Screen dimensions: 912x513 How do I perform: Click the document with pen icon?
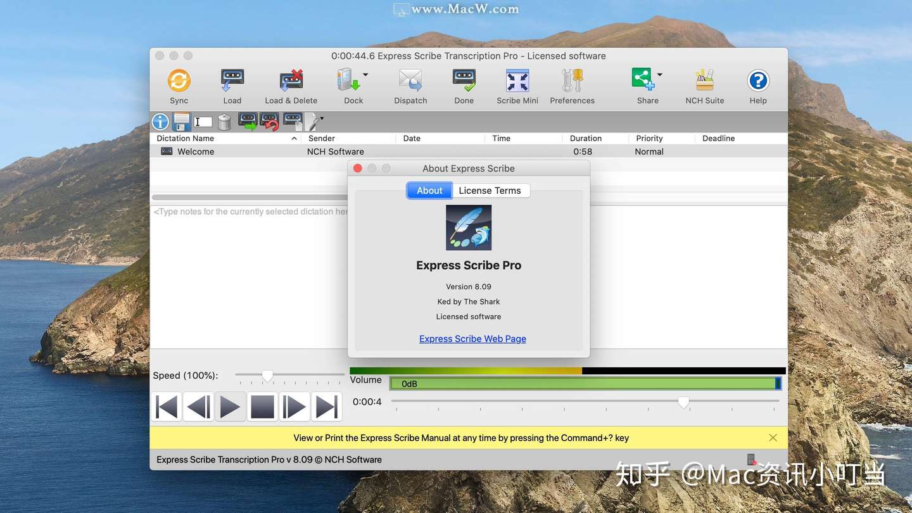click(x=312, y=122)
